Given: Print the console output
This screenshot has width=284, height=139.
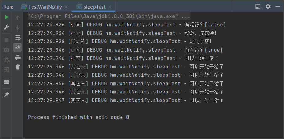Looking at the screenshot, I should click(18, 57).
